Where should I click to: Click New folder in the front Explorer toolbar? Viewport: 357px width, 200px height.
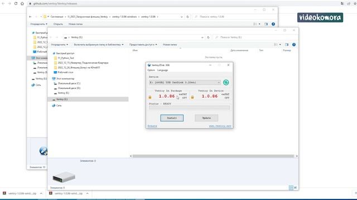[x=170, y=44]
